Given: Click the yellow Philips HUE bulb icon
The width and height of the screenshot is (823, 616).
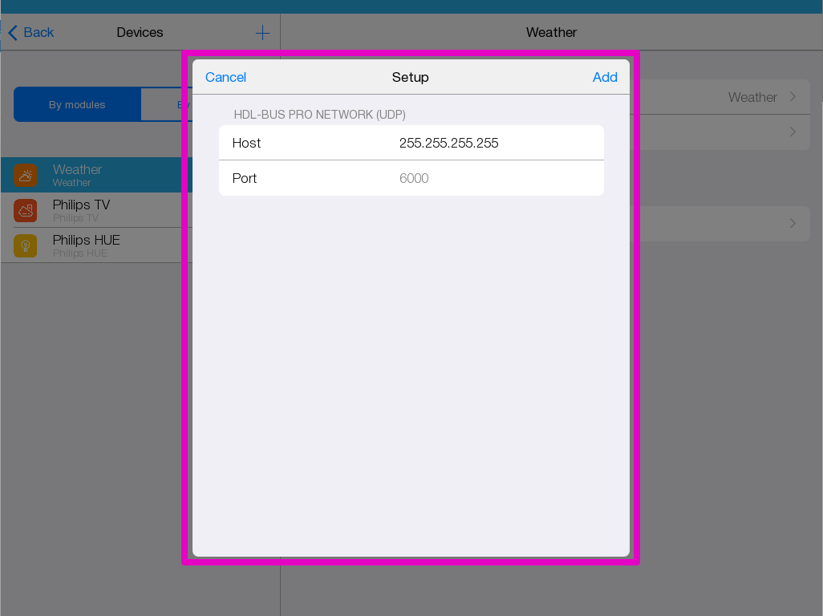Looking at the screenshot, I should click(x=26, y=245).
